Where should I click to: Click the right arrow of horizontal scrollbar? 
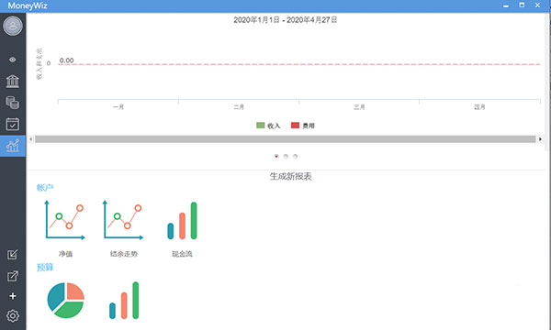pyautogui.click(x=540, y=139)
